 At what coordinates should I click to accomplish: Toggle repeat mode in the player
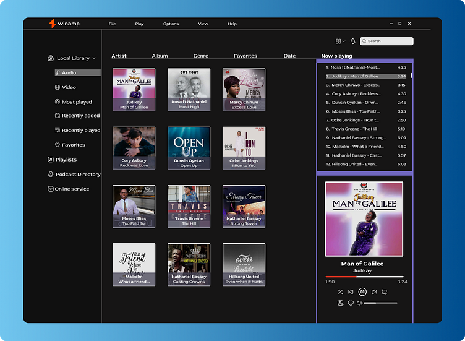pos(385,291)
